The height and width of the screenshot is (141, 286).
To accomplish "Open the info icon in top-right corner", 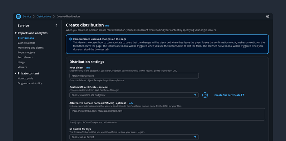I will 267,16.
